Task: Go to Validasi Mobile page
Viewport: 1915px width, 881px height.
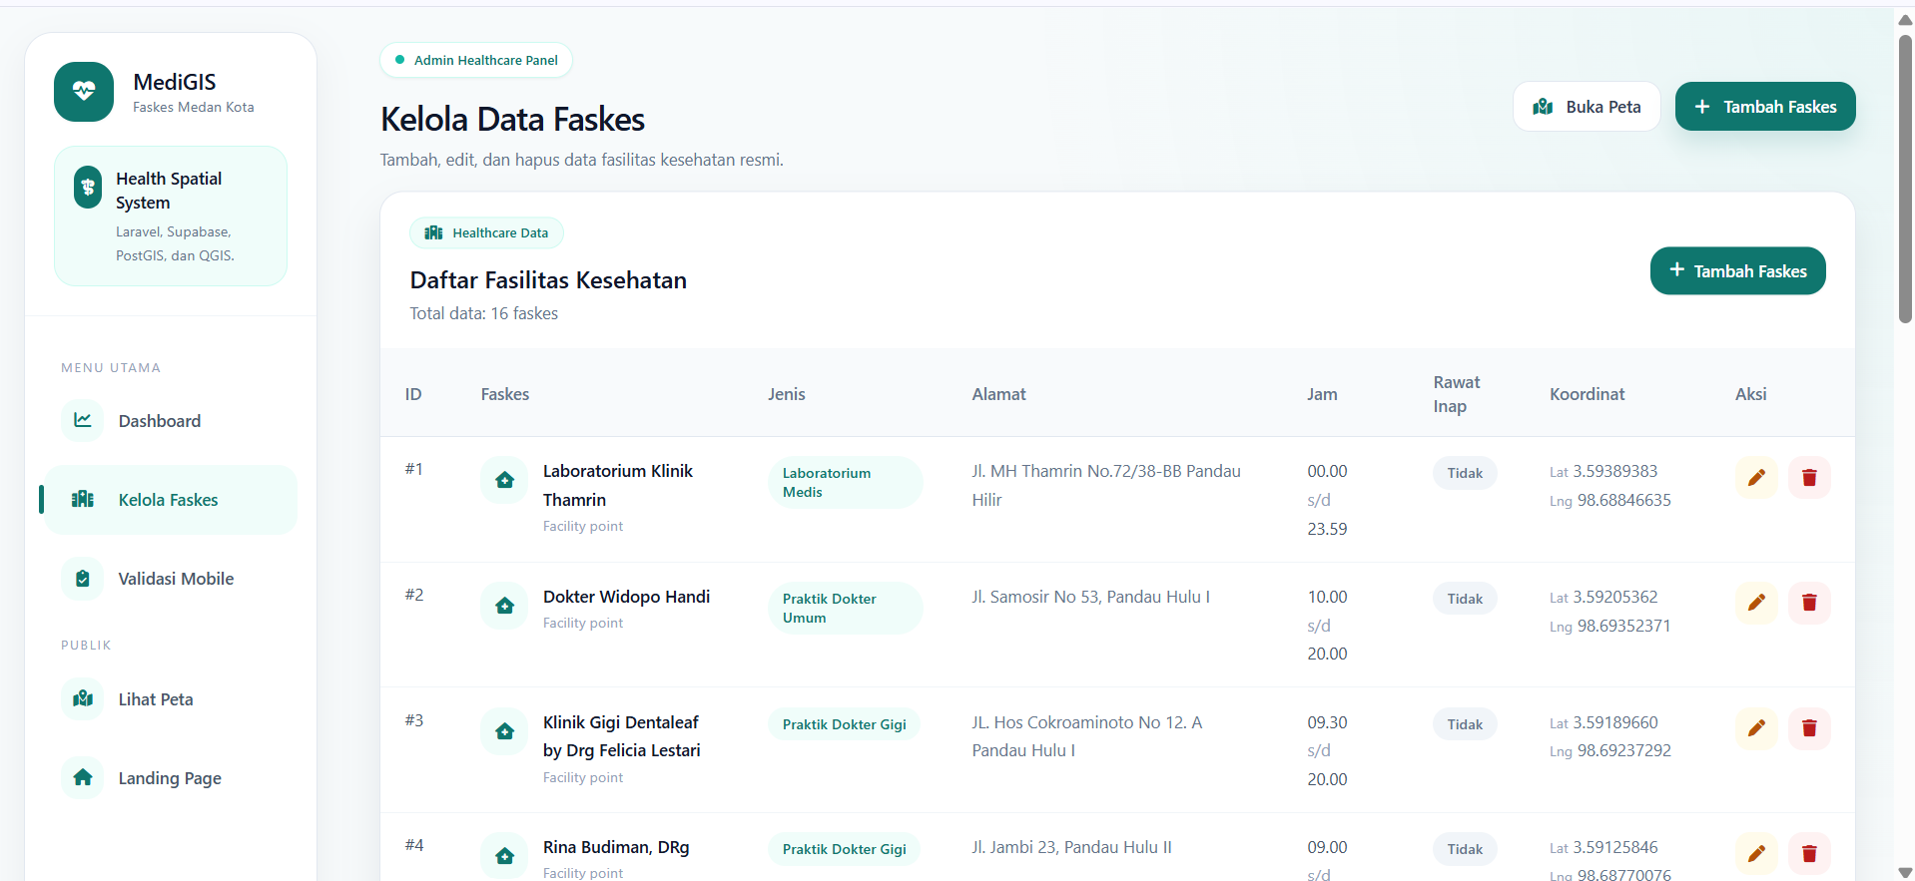Action: pyautogui.click(x=171, y=579)
